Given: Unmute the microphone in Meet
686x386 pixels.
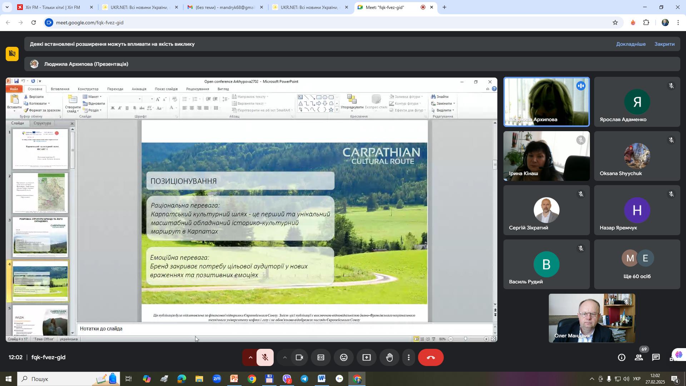Looking at the screenshot, I should pos(265,358).
